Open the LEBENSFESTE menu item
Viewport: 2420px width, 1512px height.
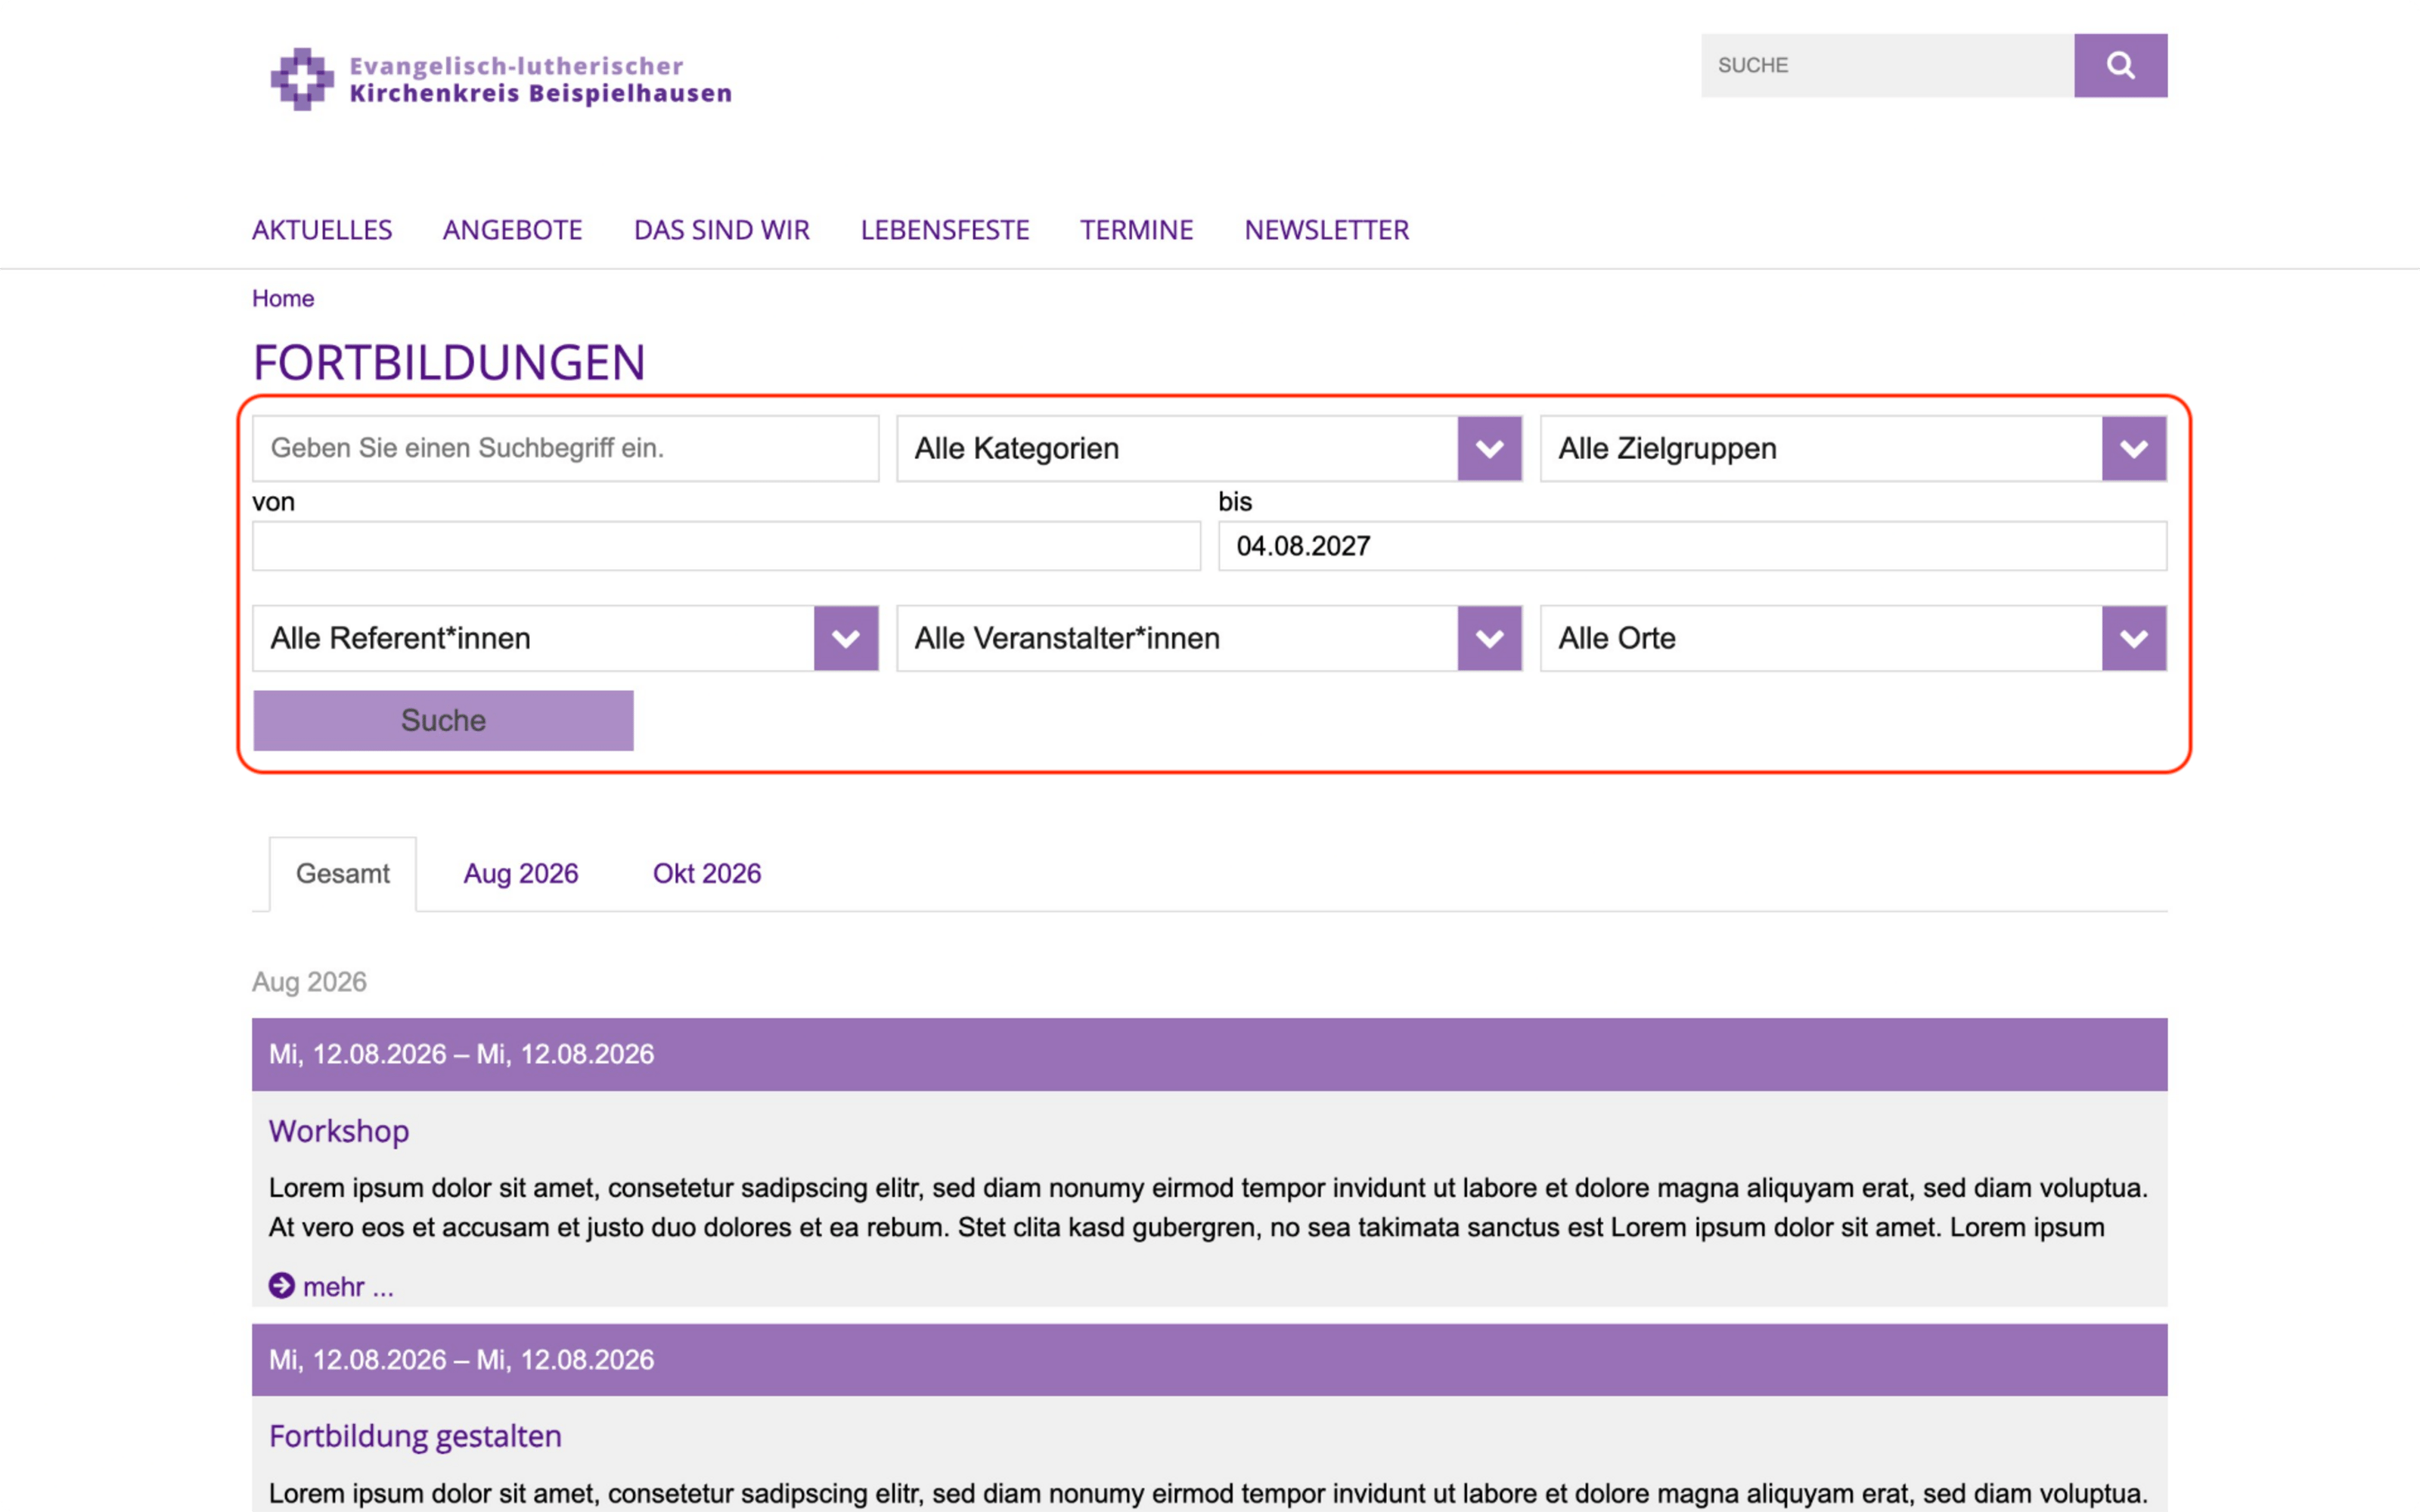click(x=945, y=230)
